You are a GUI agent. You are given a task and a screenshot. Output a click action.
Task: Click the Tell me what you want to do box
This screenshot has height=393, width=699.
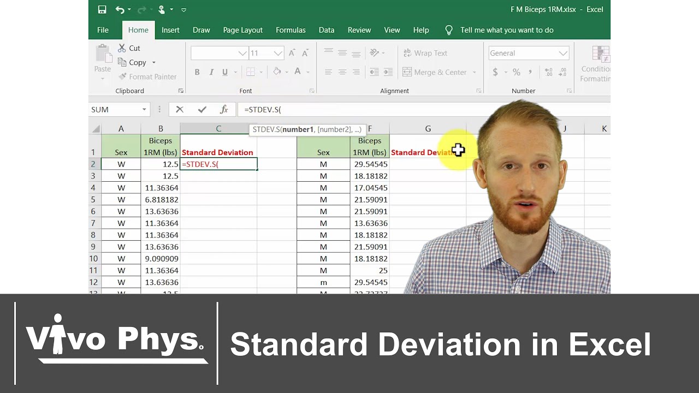click(507, 30)
